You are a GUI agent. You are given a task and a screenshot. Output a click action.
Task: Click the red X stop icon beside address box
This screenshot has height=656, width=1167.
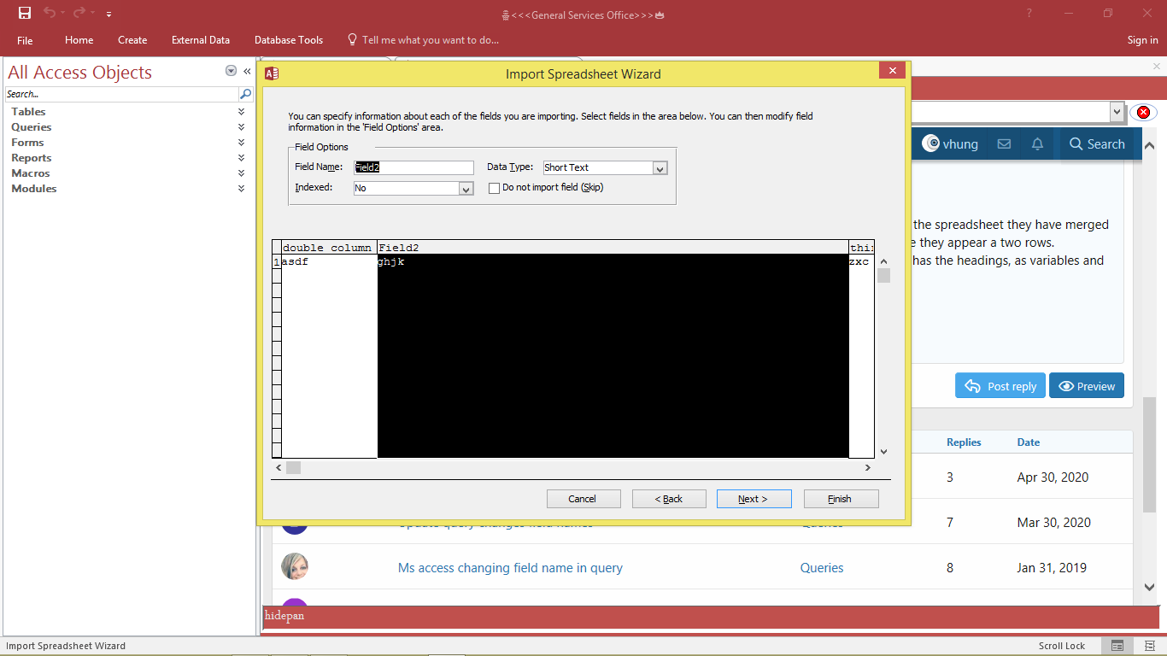point(1144,112)
